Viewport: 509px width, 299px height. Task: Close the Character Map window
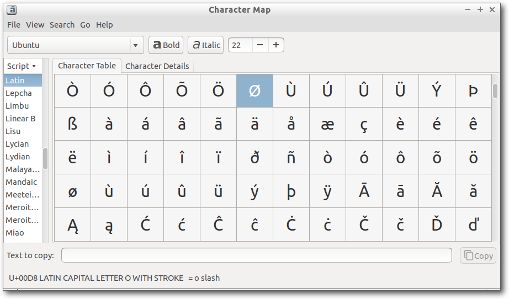tap(492, 9)
